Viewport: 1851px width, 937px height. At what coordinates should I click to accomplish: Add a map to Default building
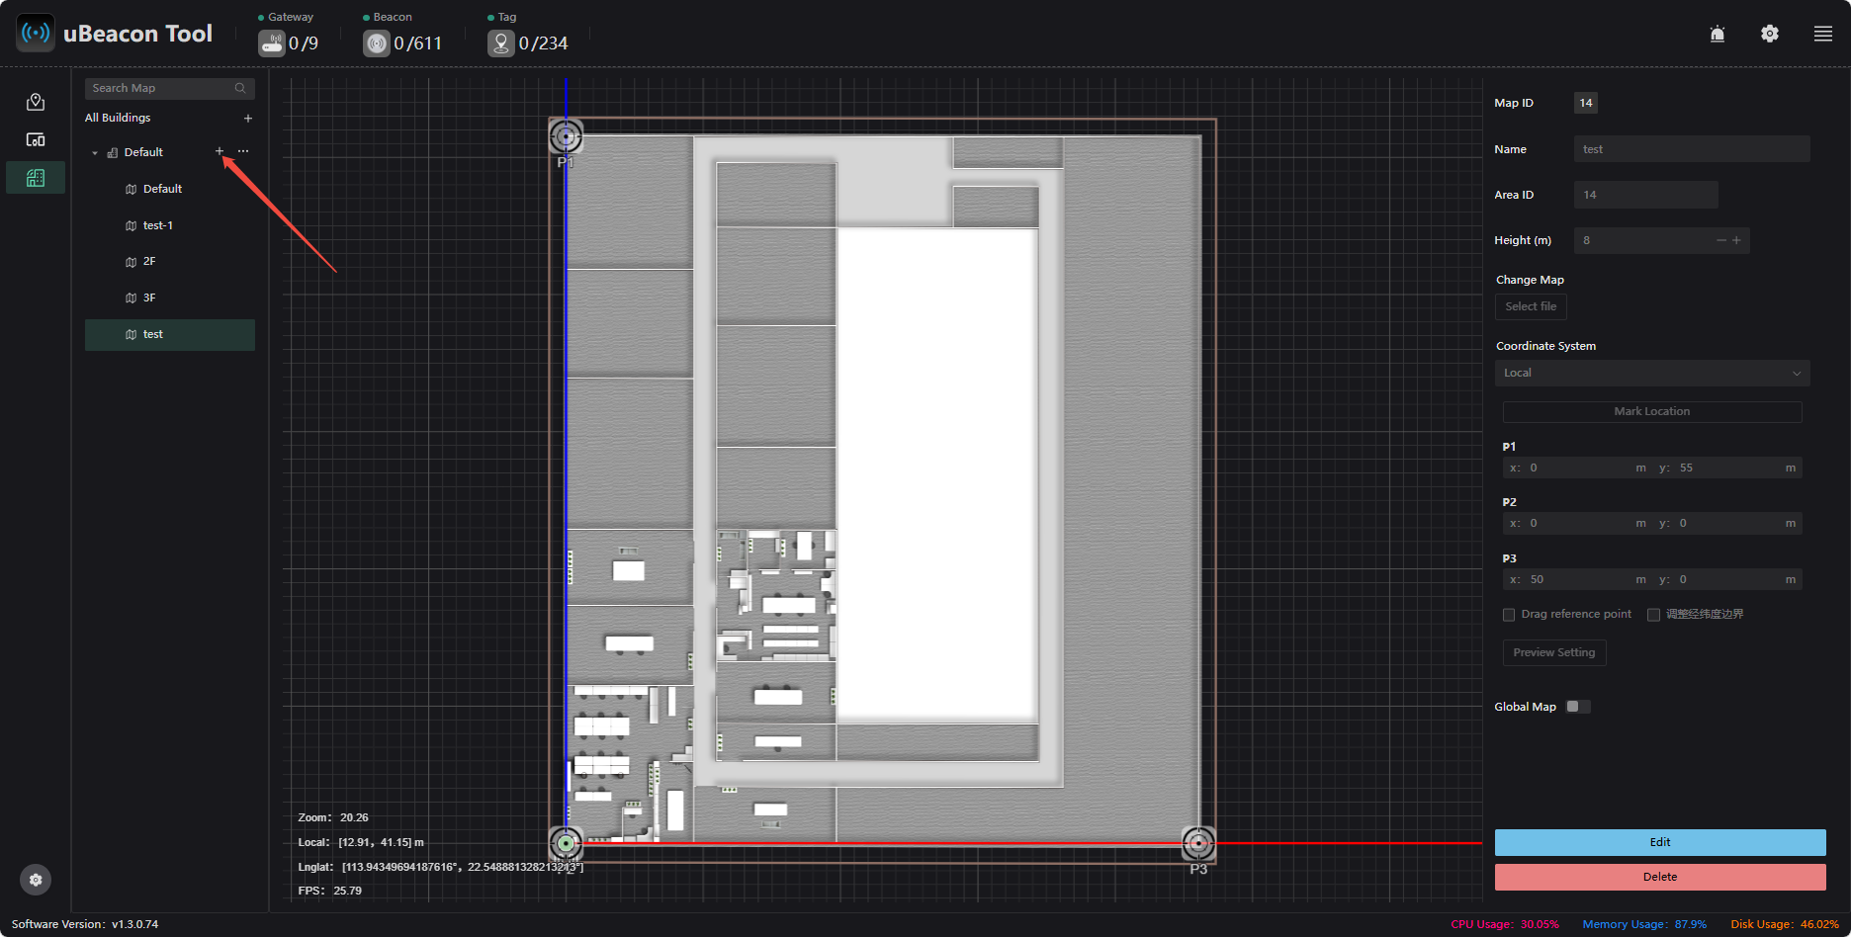[220, 151]
